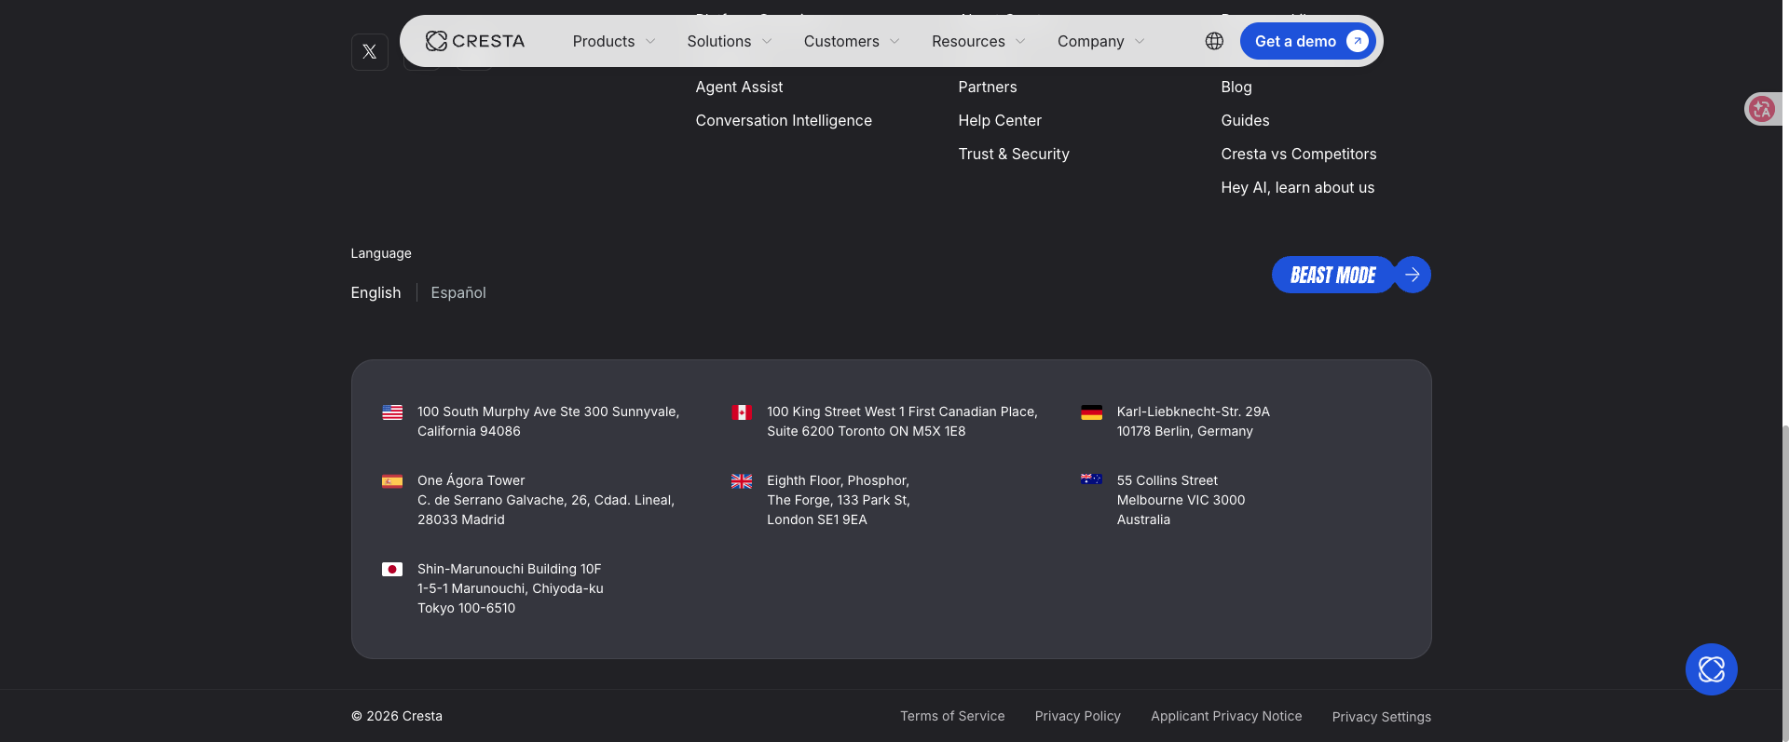Click the Get a demo button
Image resolution: width=1789 pixels, height=742 pixels.
(1308, 41)
